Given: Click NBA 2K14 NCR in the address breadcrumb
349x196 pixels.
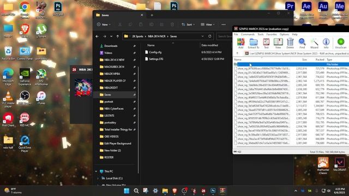Looking at the screenshot, I should (x=157, y=36).
